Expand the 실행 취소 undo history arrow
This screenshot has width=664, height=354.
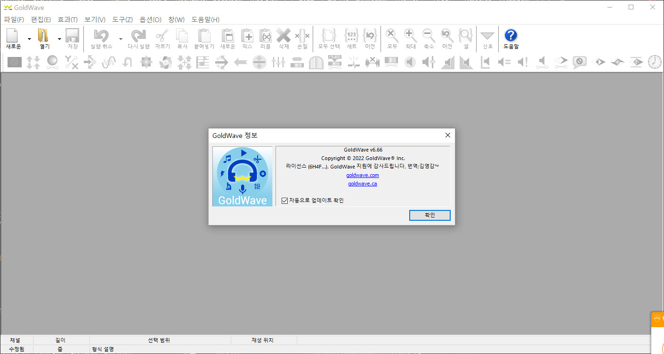pos(121,39)
